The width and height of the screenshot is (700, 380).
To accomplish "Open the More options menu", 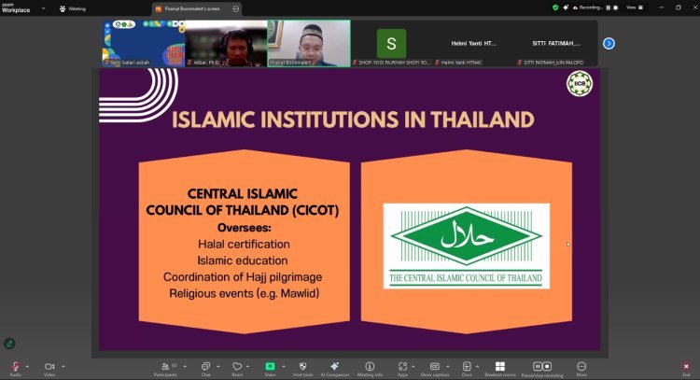I will pos(581,369).
